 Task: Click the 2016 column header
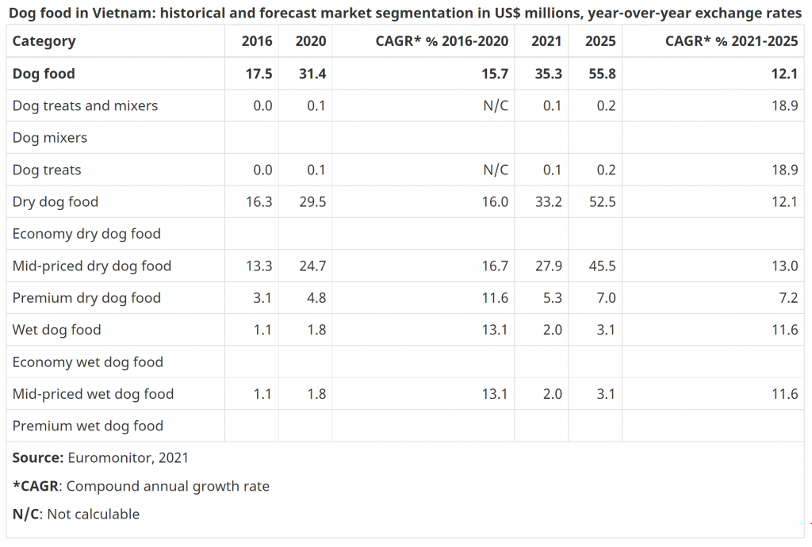click(257, 41)
